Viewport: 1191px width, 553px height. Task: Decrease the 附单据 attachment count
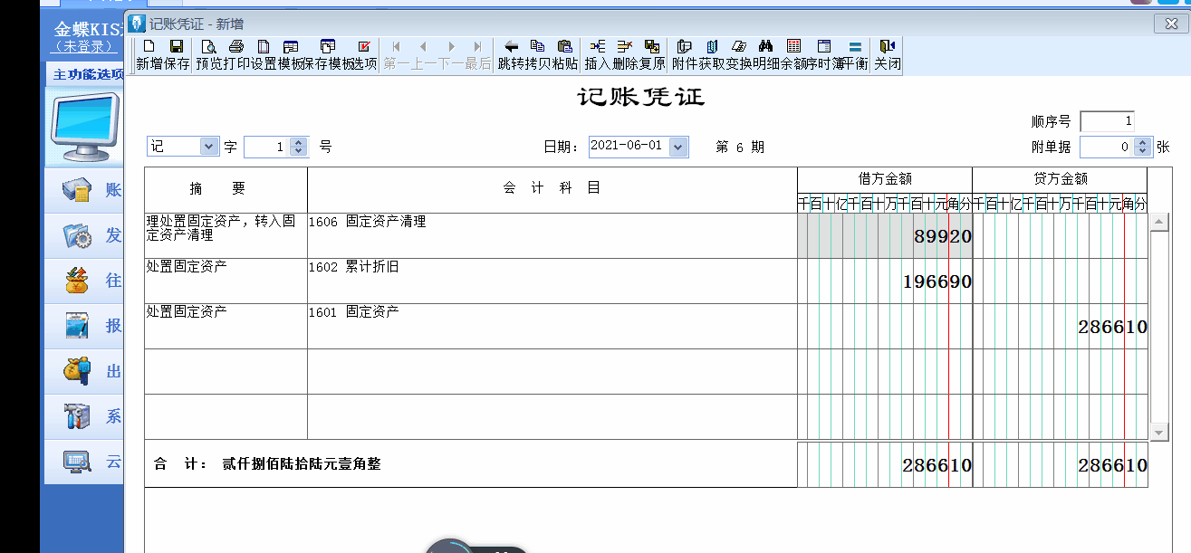[1142, 151]
